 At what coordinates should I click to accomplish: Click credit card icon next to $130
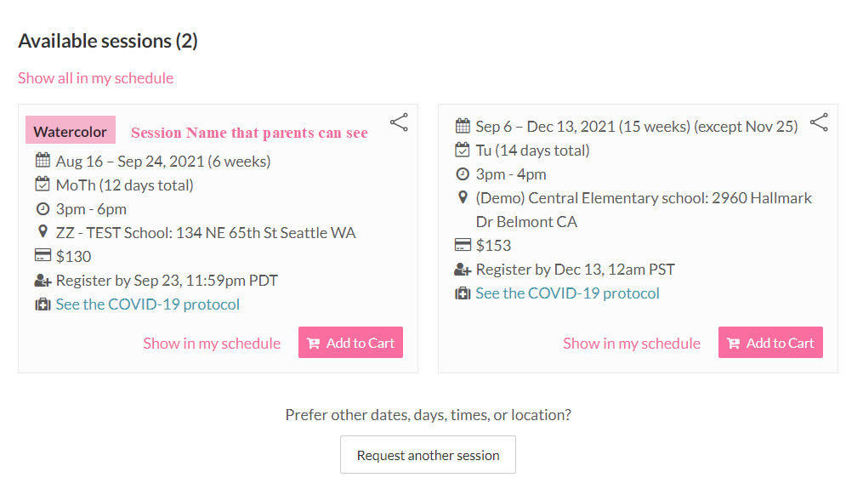(x=43, y=256)
